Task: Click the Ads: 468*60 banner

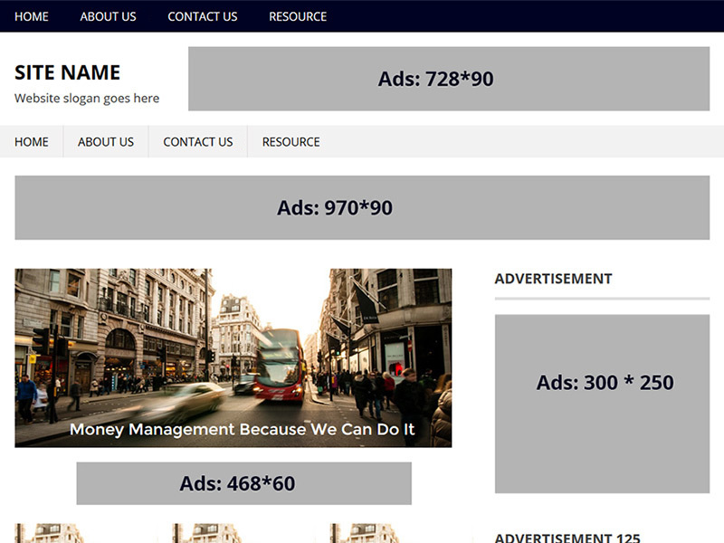Action: [243, 483]
